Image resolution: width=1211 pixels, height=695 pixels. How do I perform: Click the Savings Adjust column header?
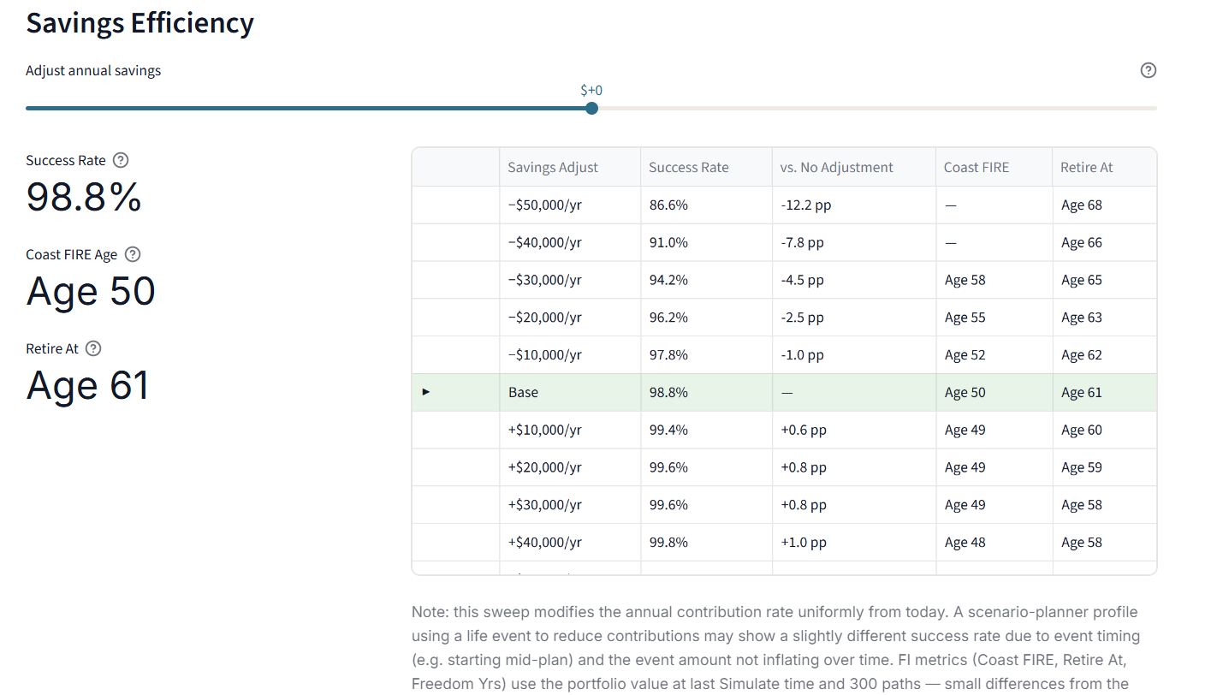[553, 167]
